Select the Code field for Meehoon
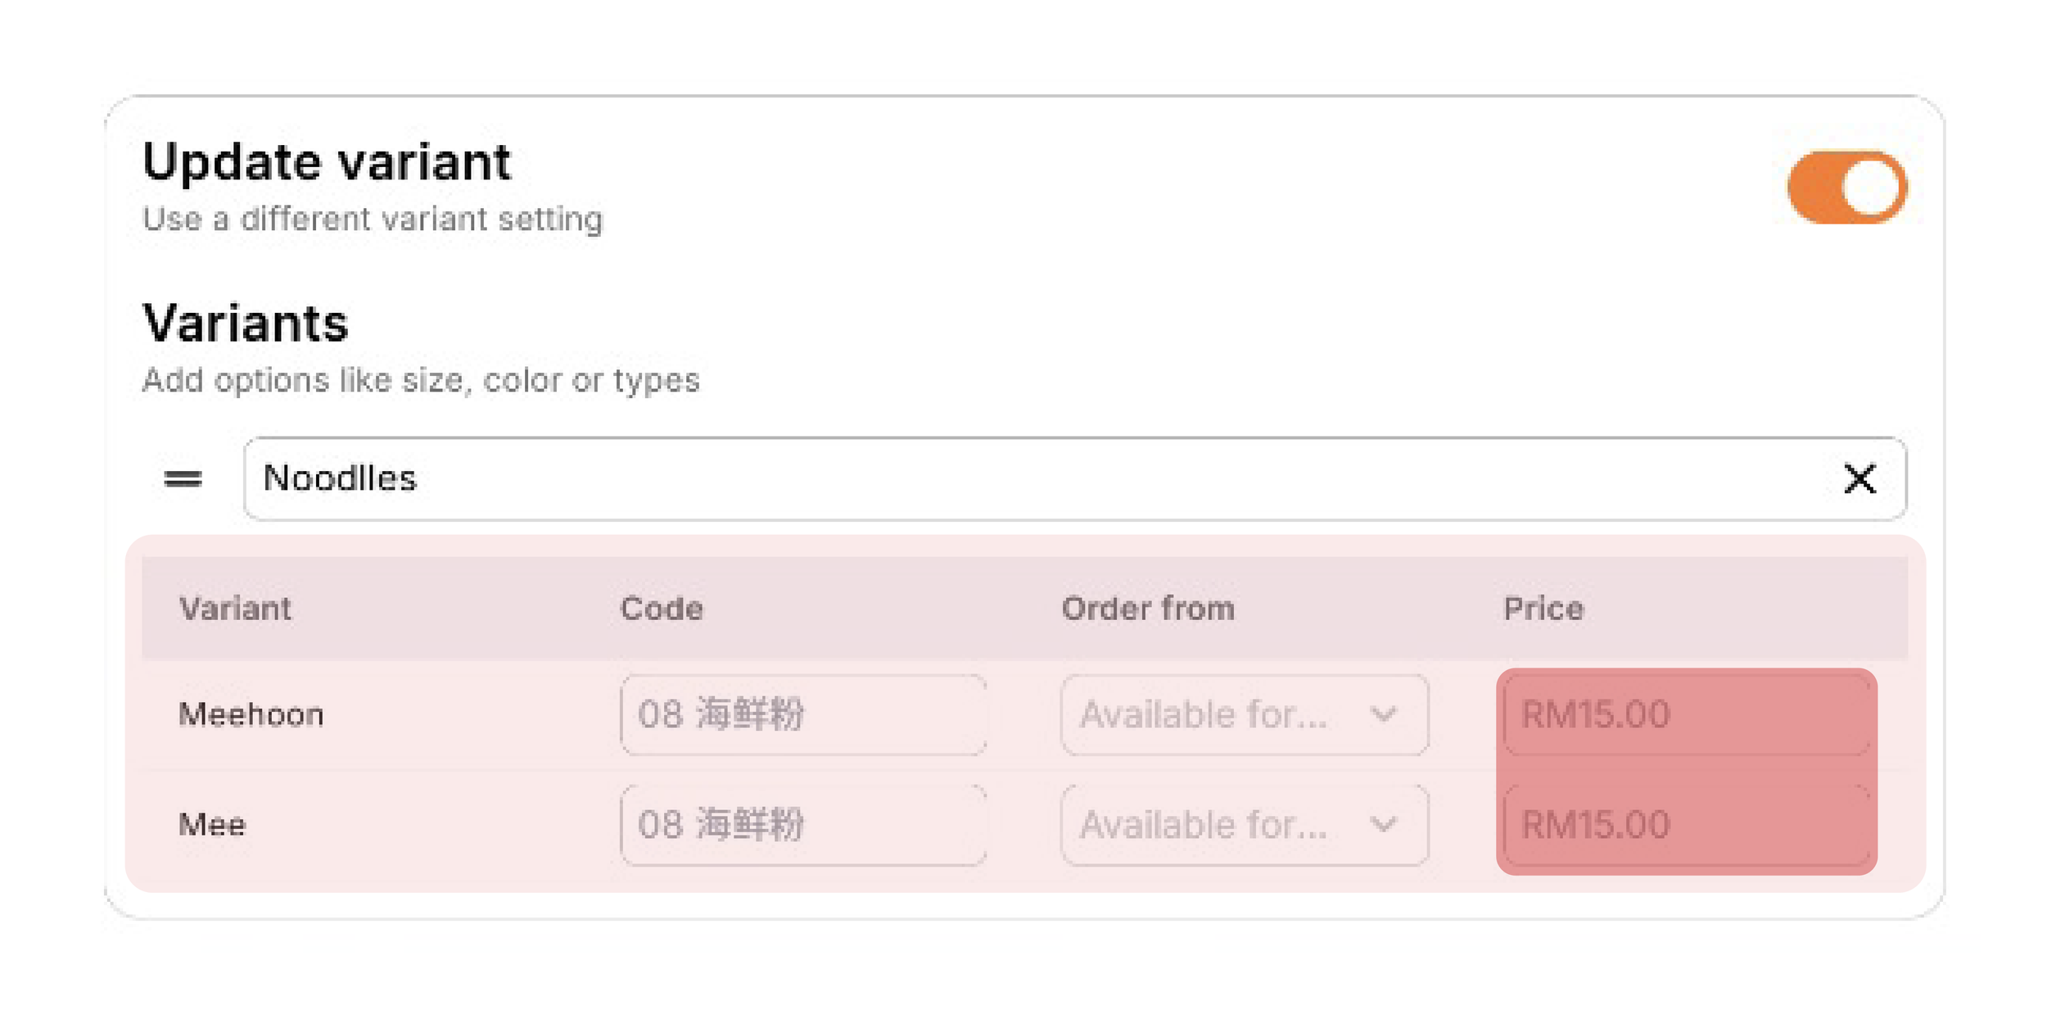 802,714
